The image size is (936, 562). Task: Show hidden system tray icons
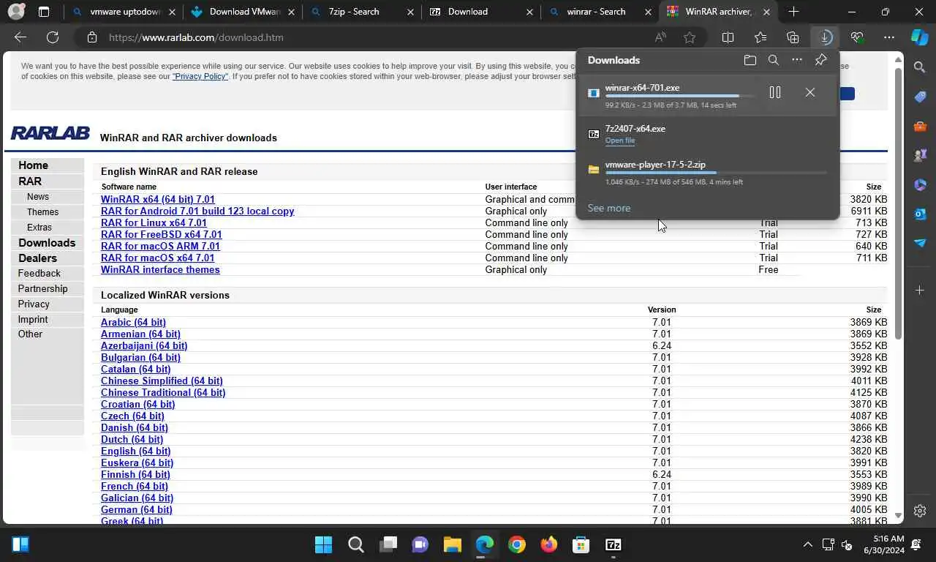tap(807, 544)
